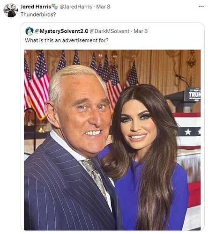The image size is (208, 234).
Task: Open the Mar 8 timestamp link
Action: point(103,7)
